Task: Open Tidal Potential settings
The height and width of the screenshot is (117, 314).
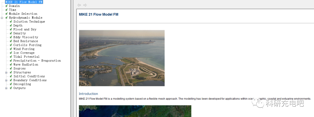Action: (27, 57)
